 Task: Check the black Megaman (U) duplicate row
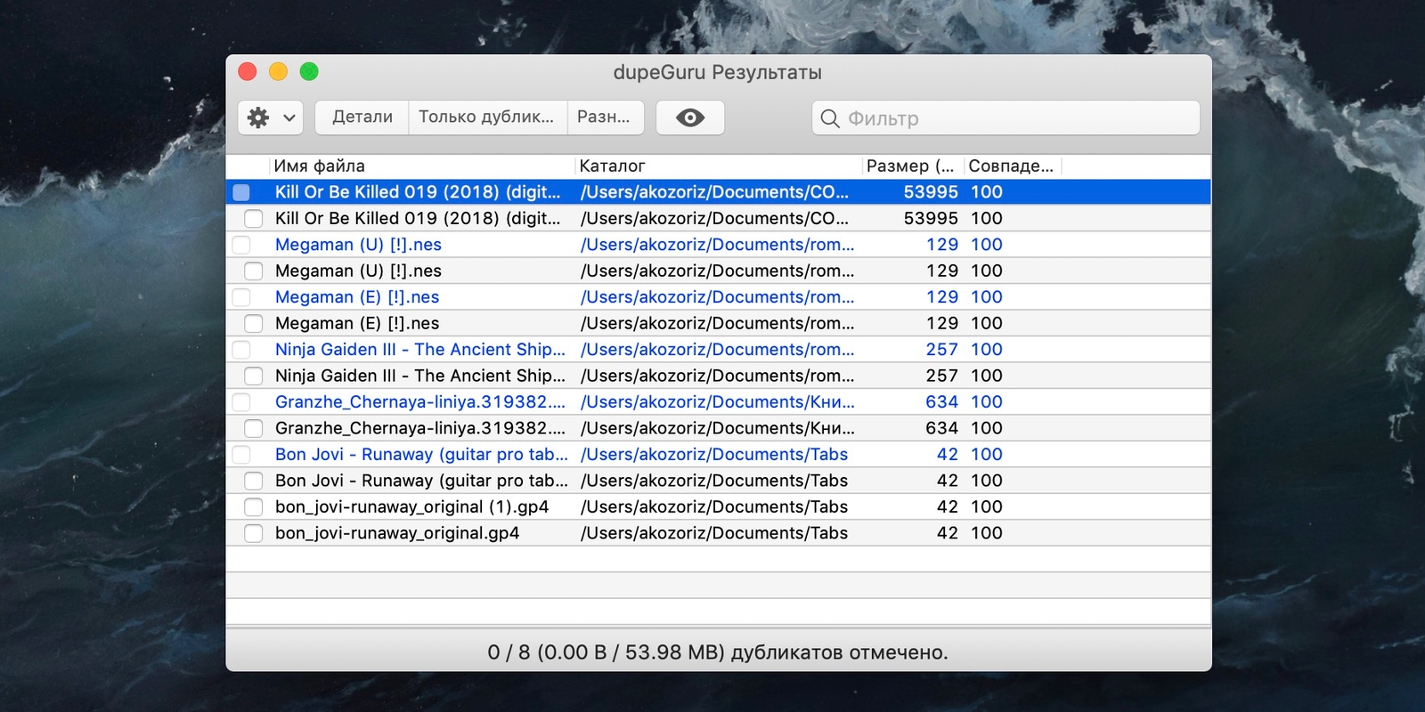pyautogui.click(x=254, y=271)
